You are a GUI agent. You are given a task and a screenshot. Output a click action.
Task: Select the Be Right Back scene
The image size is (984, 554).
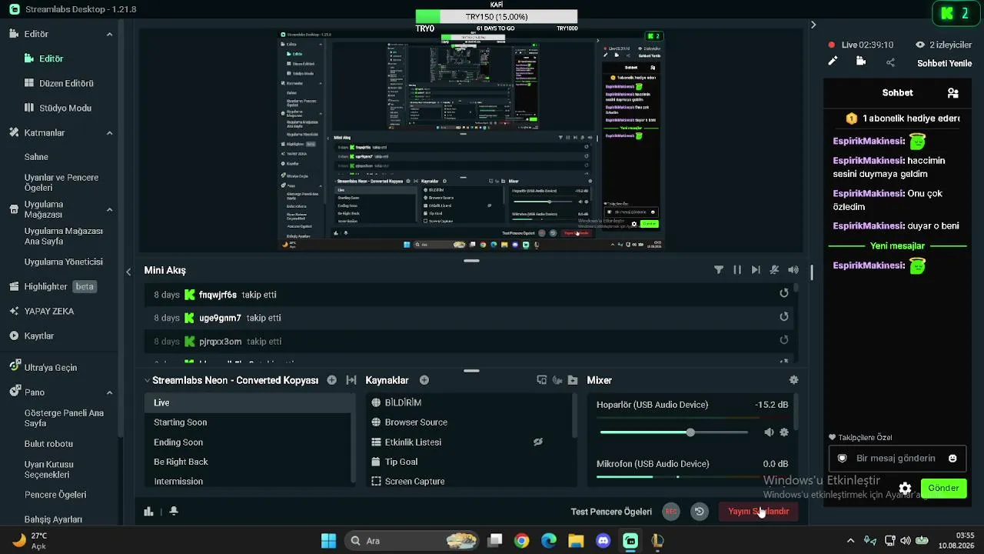[x=249, y=462]
